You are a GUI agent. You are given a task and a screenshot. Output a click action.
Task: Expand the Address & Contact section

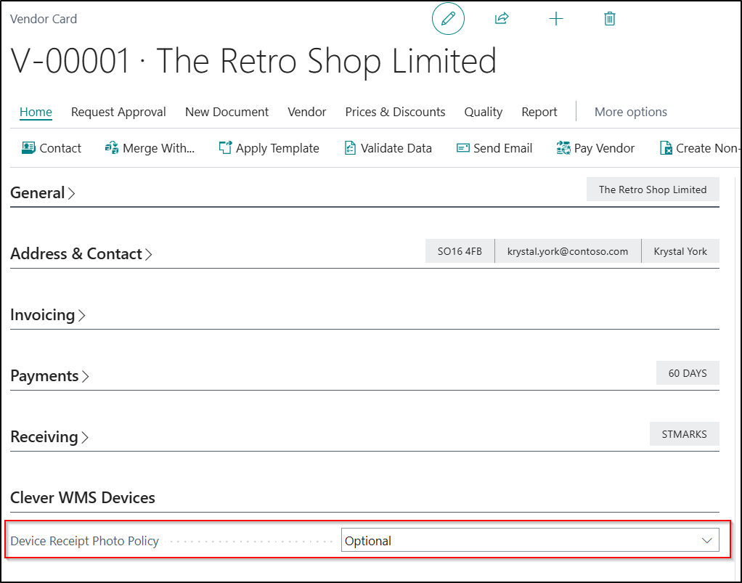click(81, 254)
